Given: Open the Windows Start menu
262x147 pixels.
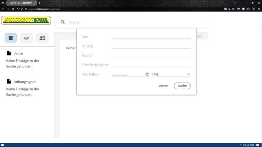Looking at the screenshot, I should [2, 145].
